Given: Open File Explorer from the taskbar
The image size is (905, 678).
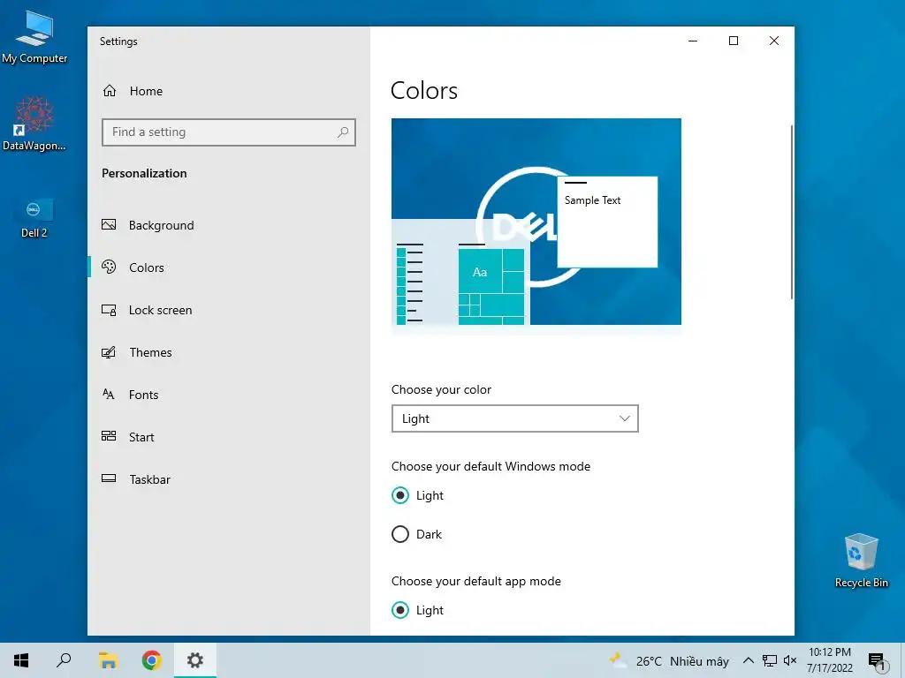Looking at the screenshot, I should tap(108, 660).
